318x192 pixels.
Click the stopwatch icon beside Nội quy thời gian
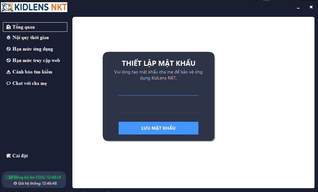[9, 38]
